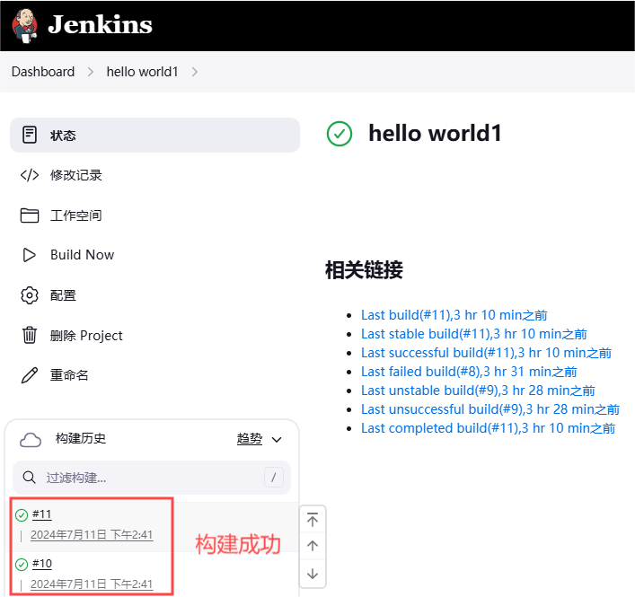Click the folder icon for 工作空间
The image size is (635, 597).
tap(29, 215)
